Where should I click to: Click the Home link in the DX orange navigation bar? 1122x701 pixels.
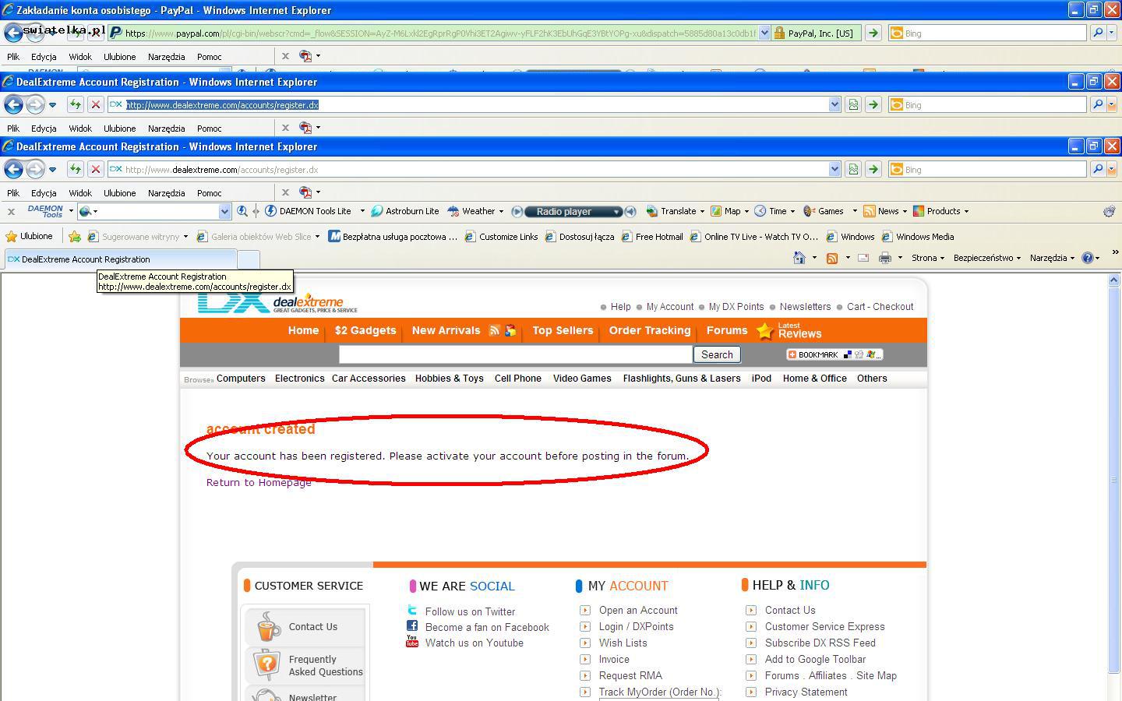303,330
